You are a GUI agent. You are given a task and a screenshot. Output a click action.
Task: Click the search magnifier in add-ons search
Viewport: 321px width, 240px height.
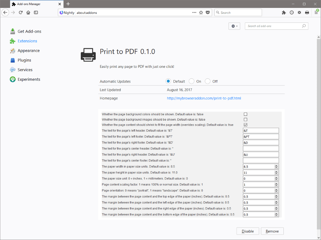(304, 26)
